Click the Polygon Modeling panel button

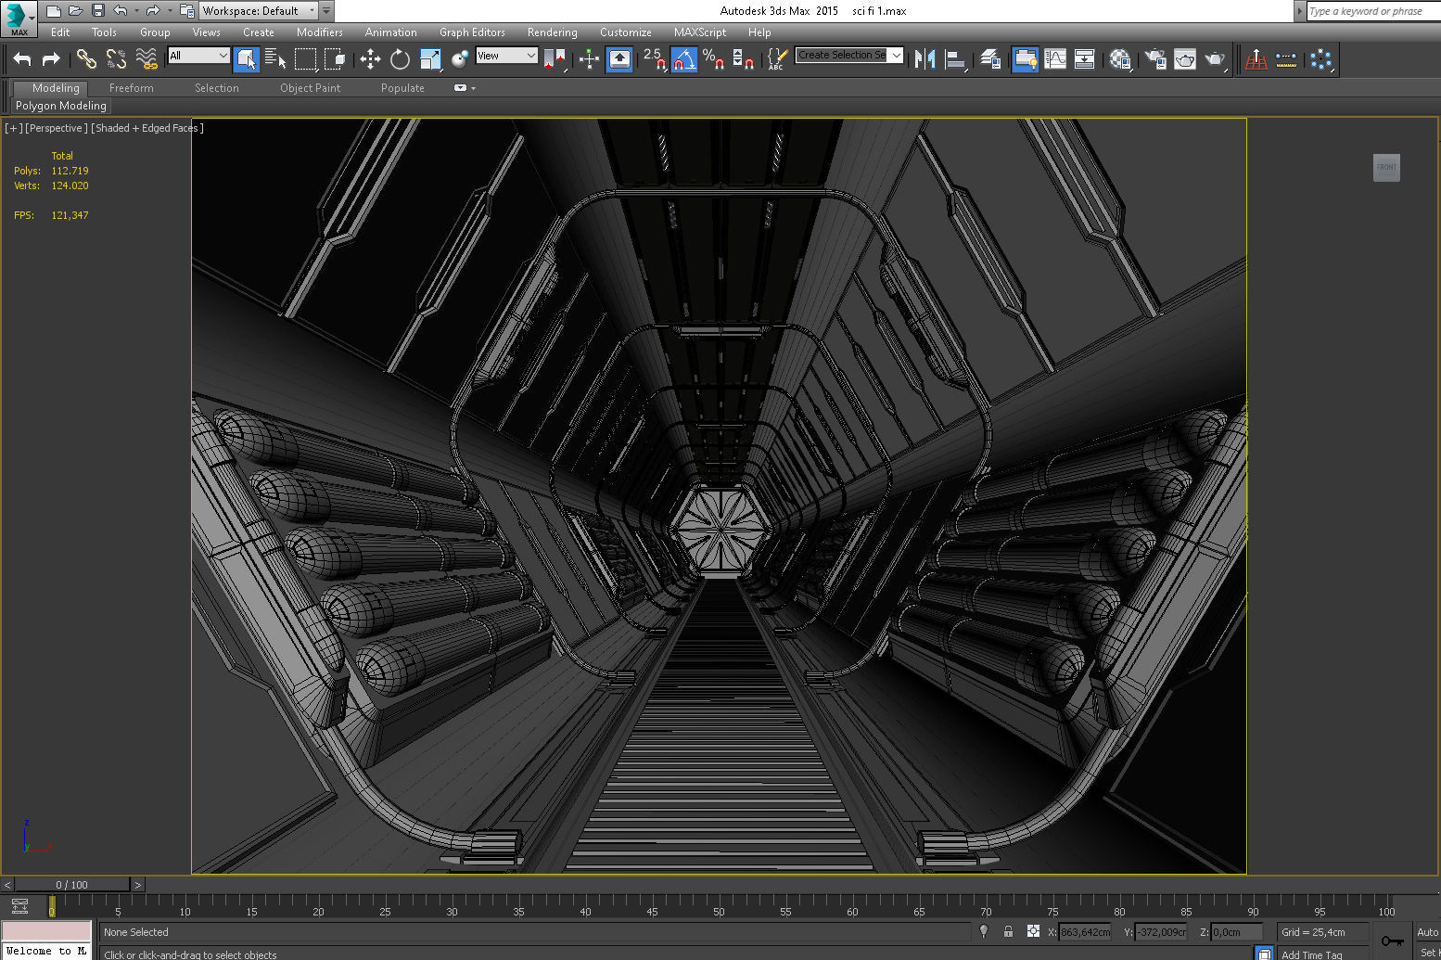point(61,106)
